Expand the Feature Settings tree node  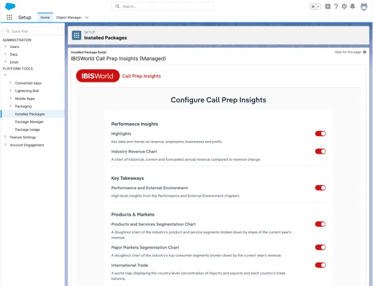(x=5, y=137)
